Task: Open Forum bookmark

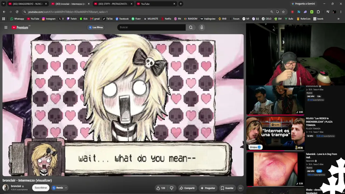Action: [234, 19]
